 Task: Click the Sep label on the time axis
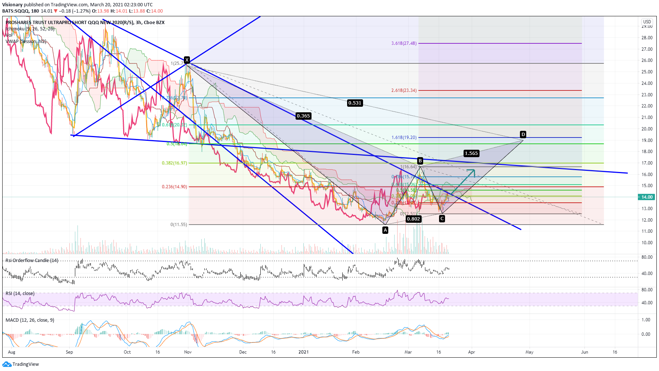click(69, 352)
